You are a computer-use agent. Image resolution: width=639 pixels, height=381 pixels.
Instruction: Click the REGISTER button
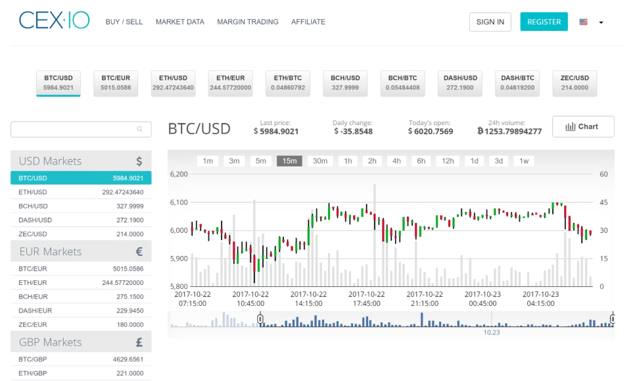tap(544, 21)
